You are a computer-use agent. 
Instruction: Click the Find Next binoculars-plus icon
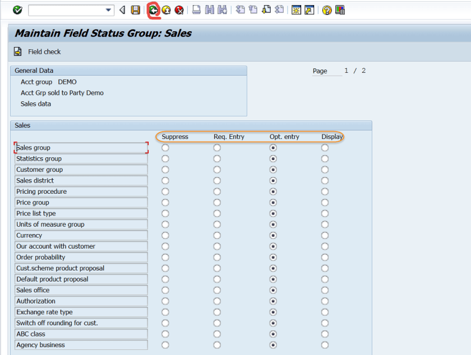coord(222,10)
